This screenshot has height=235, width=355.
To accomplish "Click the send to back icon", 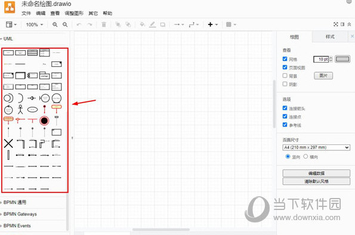I will point(128,24).
